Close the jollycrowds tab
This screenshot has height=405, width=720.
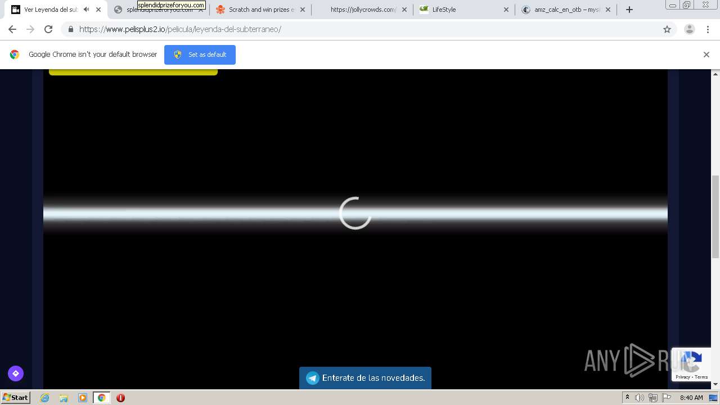(404, 10)
